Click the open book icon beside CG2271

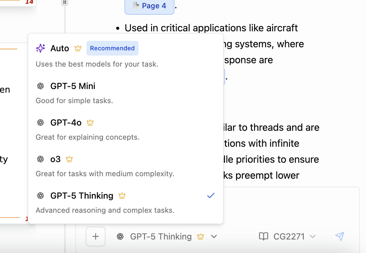(x=264, y=236)
